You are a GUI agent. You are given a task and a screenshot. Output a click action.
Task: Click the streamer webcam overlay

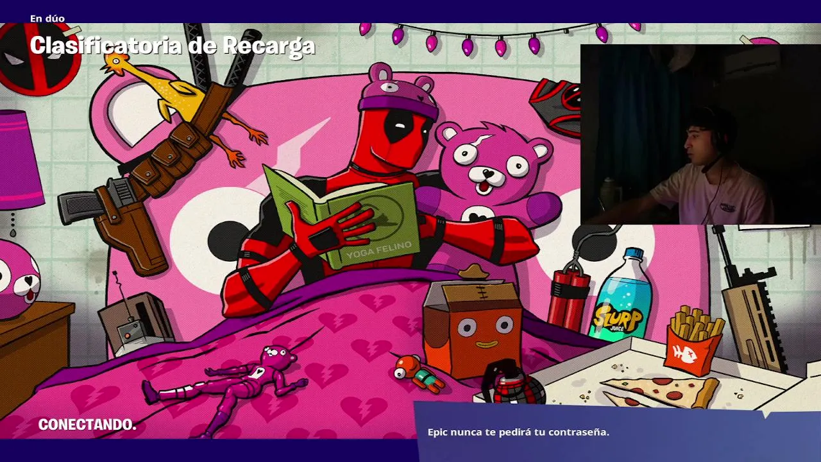click(700, 134)
